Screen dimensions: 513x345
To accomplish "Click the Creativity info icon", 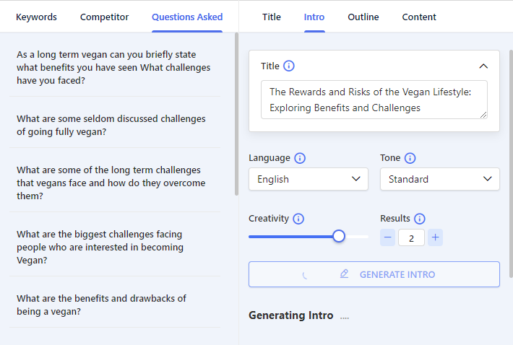I will (x=298, y=219).
